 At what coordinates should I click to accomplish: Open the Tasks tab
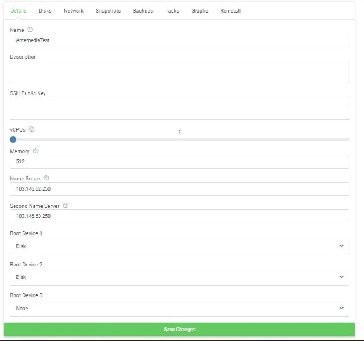(x=172, y=11)
